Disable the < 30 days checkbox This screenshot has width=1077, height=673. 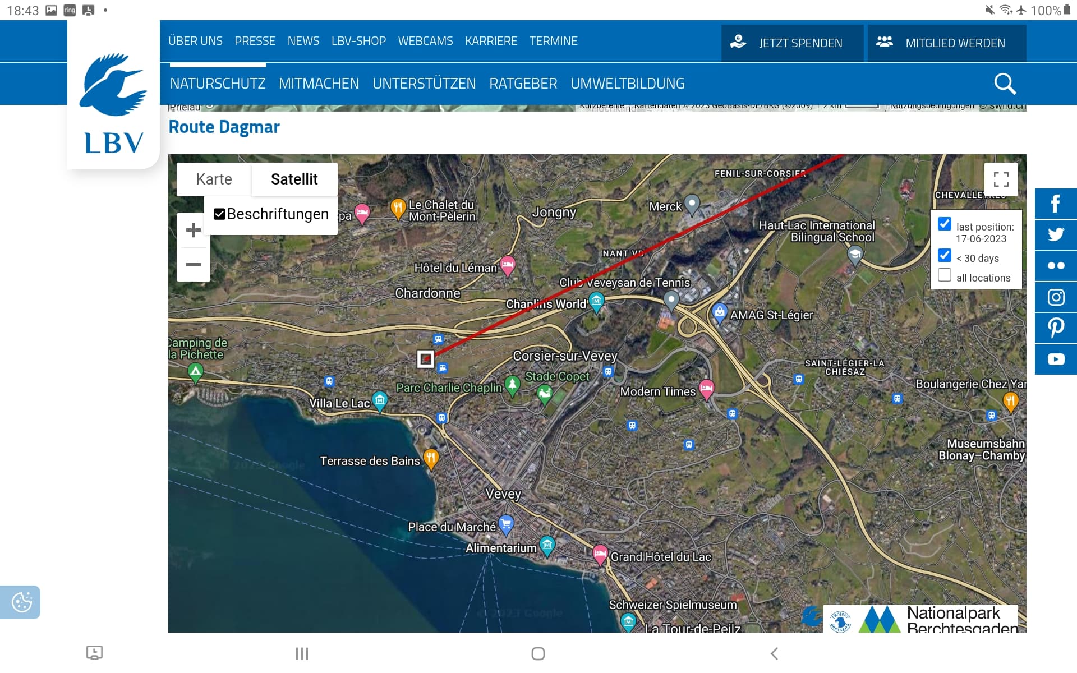pyautogui.click(x=945, y=255)
